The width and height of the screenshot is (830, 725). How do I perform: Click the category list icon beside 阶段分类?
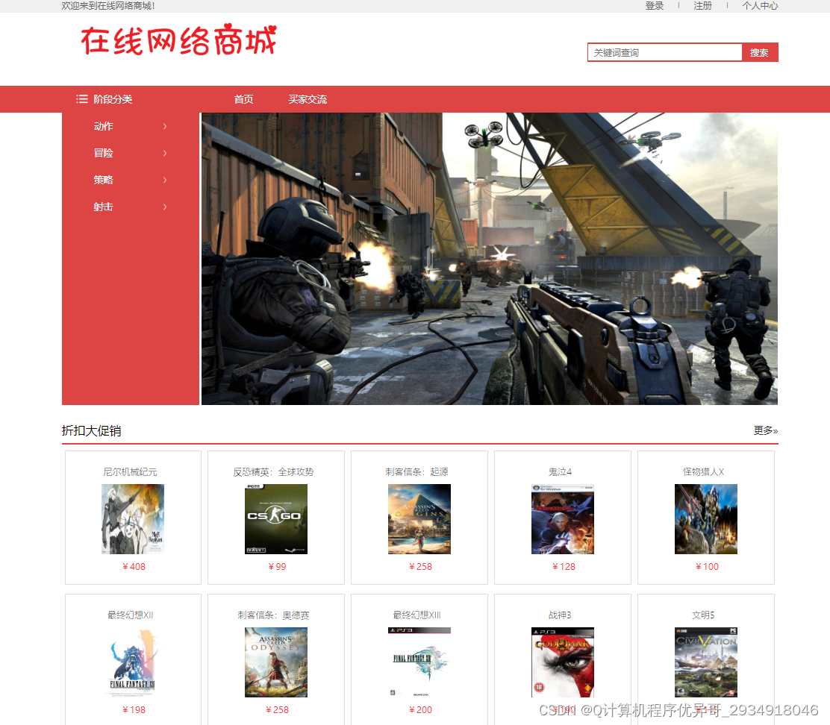[x=81, y=99]
